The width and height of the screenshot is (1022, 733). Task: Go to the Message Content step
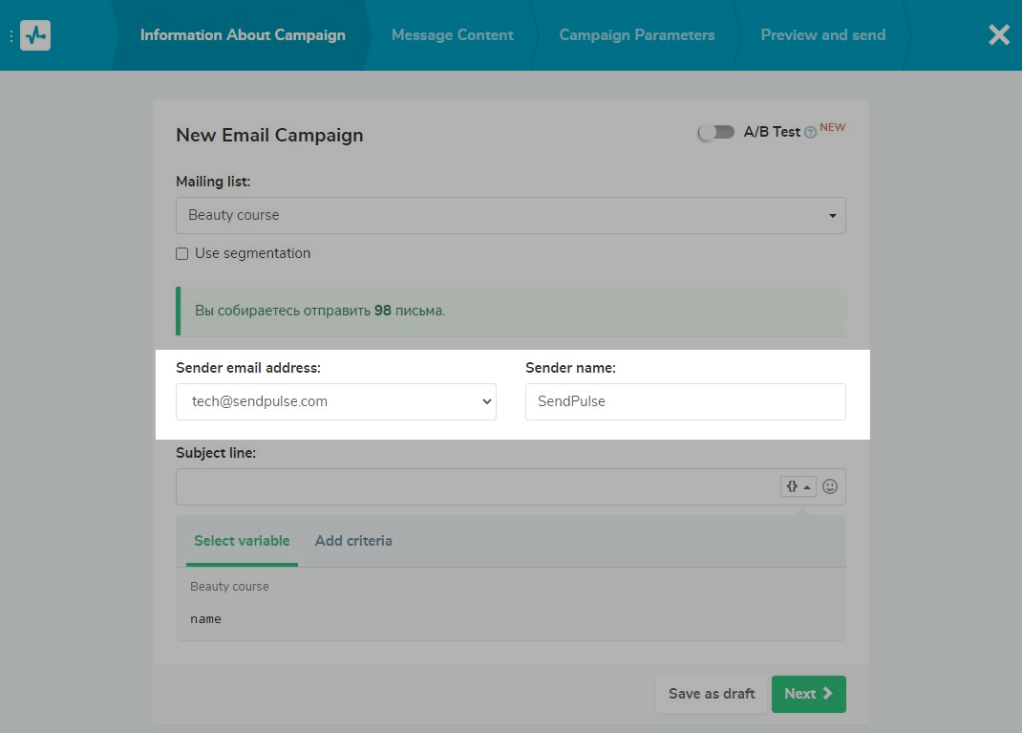click(452, 35)
